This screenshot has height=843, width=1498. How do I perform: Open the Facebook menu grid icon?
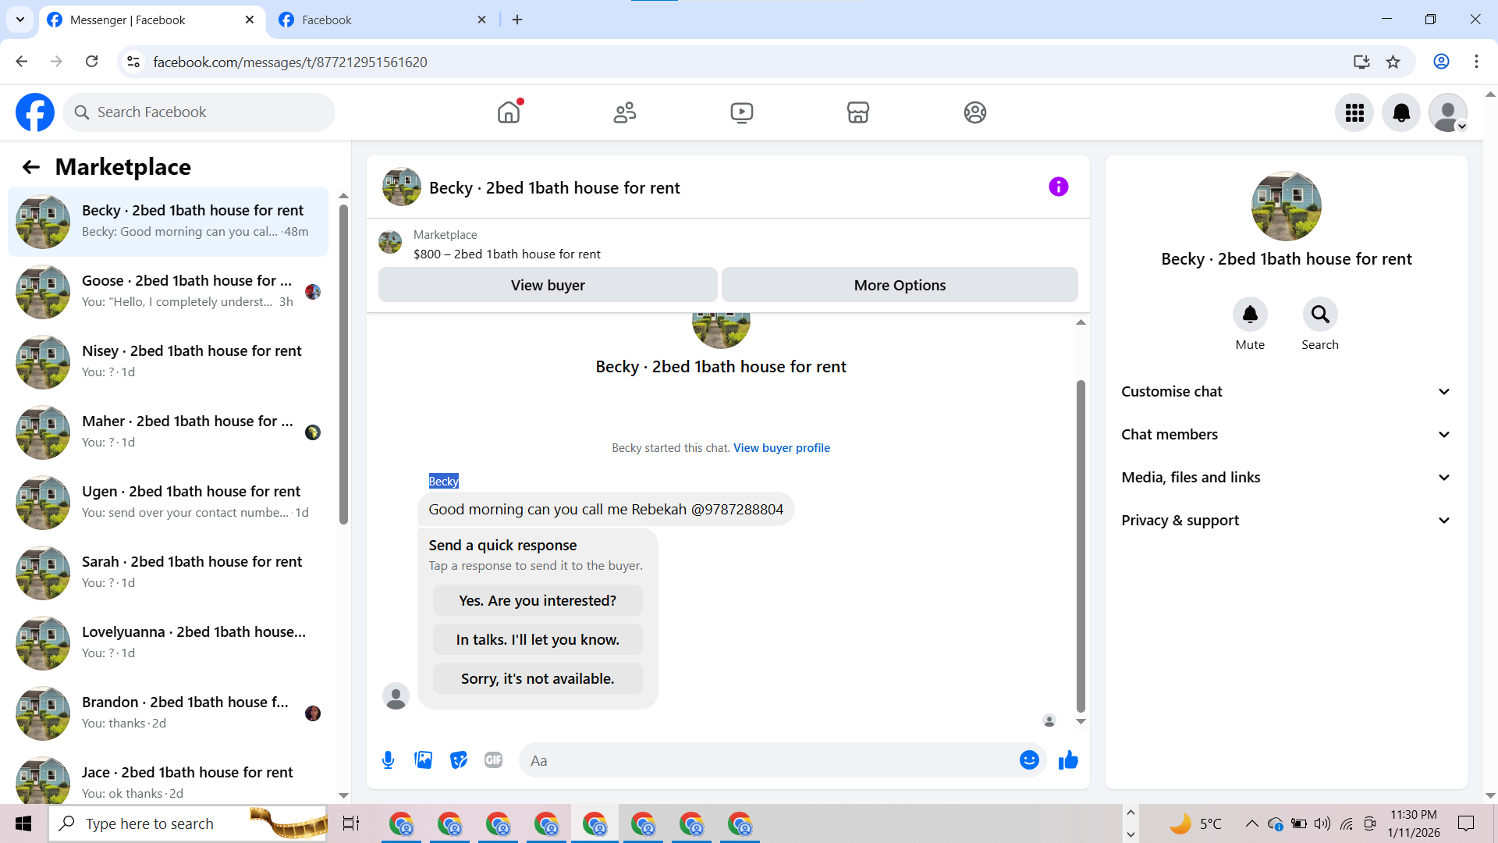1354,112
